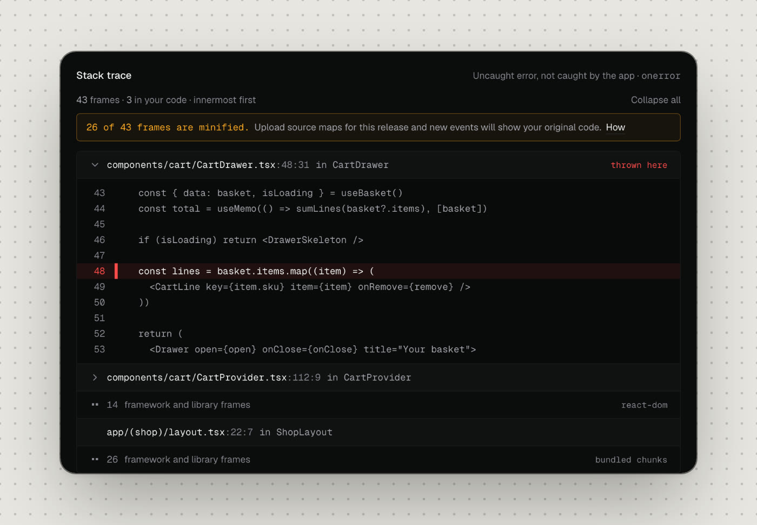Click line 46 DrawerSkeleton return statement

251,240
